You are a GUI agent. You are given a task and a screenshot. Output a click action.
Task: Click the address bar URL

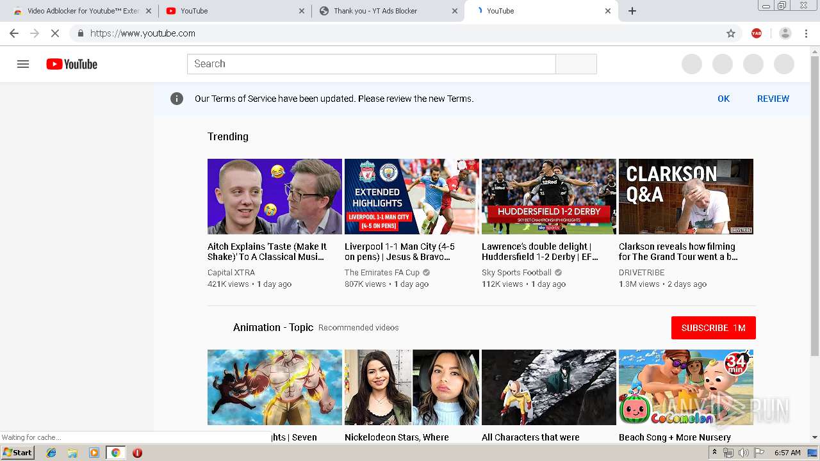tap(143, 33)
